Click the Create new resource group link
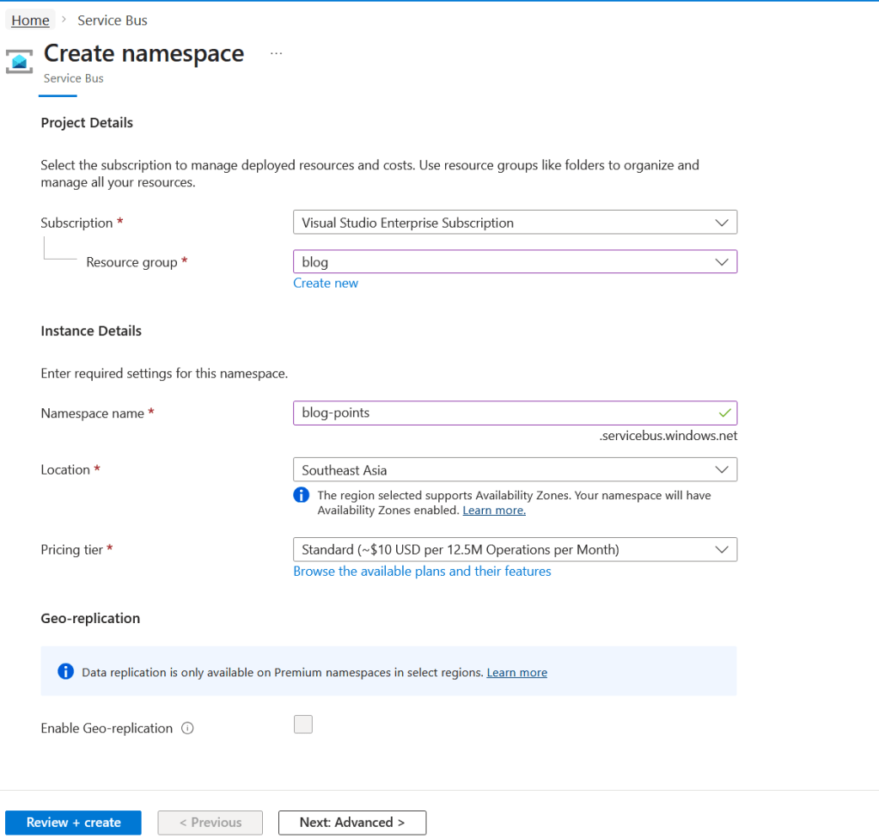This screenshot has height=838, width=879. pos(326,284)
